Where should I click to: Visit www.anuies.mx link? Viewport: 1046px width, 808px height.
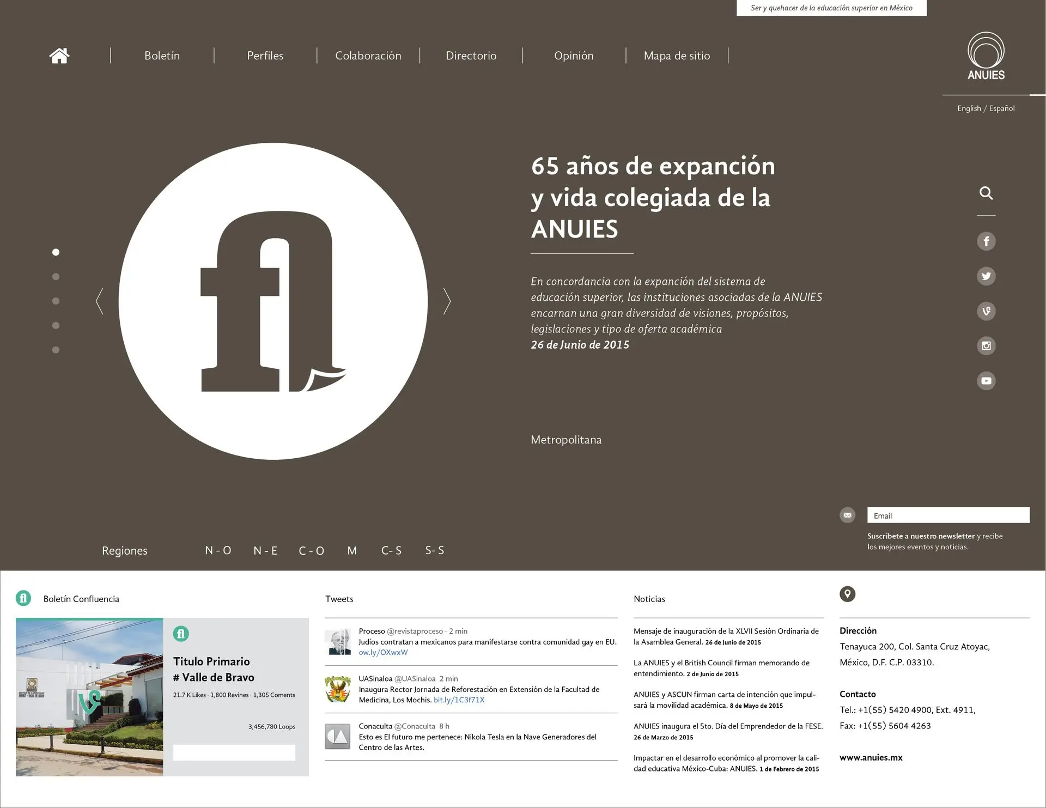871,757
